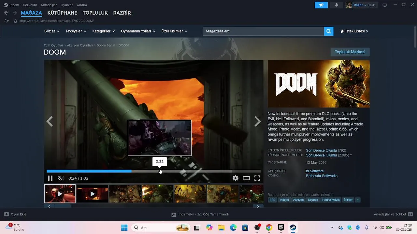This screenshot has width=417, height=234.
Task: Open the RAZRİR profile tab
Action: (x=122, y=13)
